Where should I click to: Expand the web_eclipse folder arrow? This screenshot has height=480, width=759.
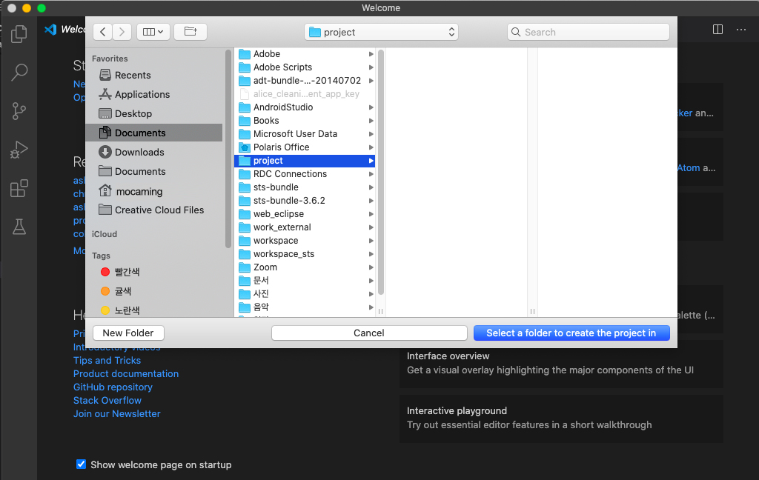(371, 214)
